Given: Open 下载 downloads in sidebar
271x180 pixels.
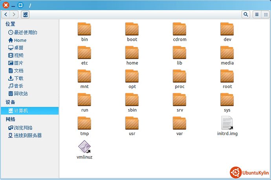Looking at the screenshot, I should [18, 78].
